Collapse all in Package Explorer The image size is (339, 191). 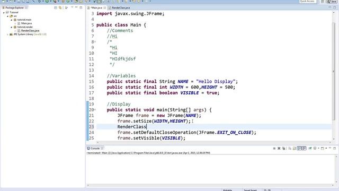[x=56, y=7]
